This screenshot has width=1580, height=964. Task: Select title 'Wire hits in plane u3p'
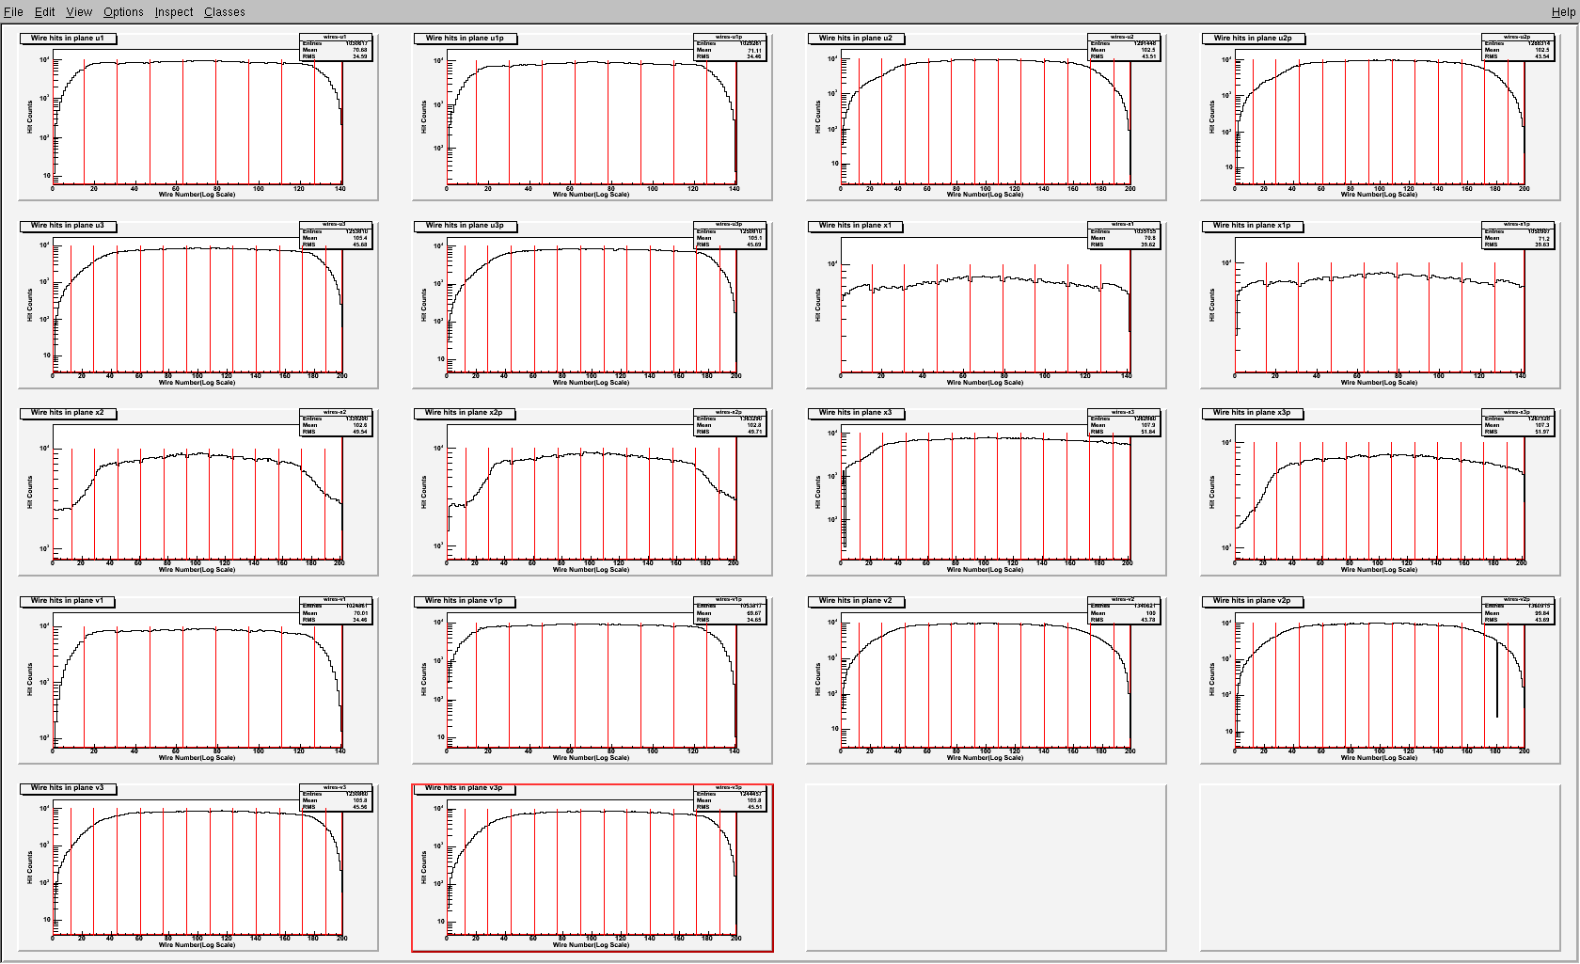point(465,226)
